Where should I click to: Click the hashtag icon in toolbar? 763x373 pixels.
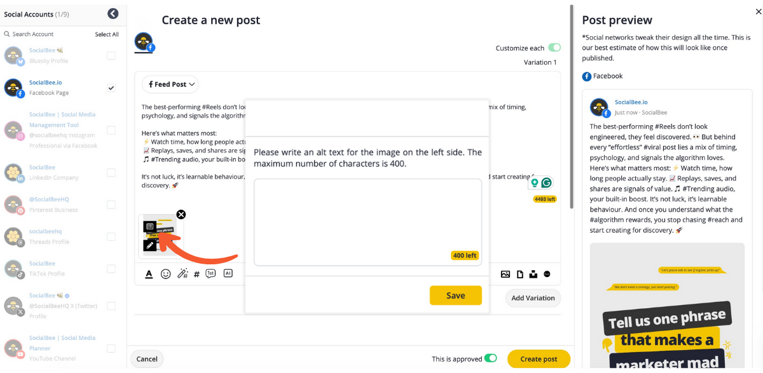(196, 274)
